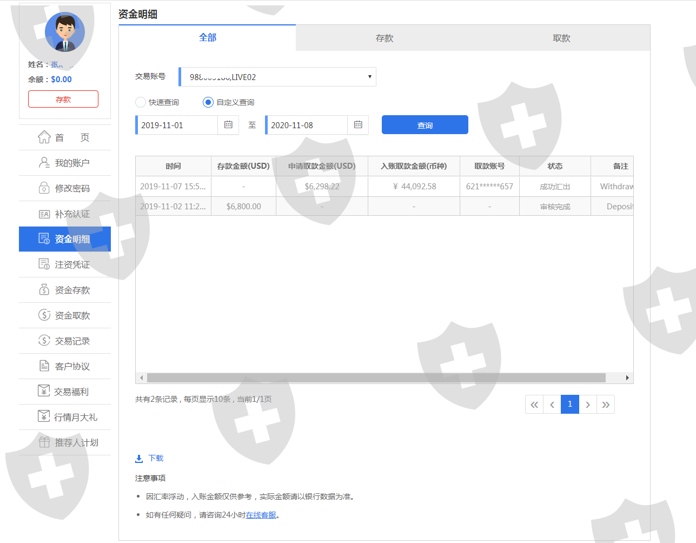This screenshot has width=696, height=543.
Task: Open the start date calendar picker
Action: (x=228, y=125)
